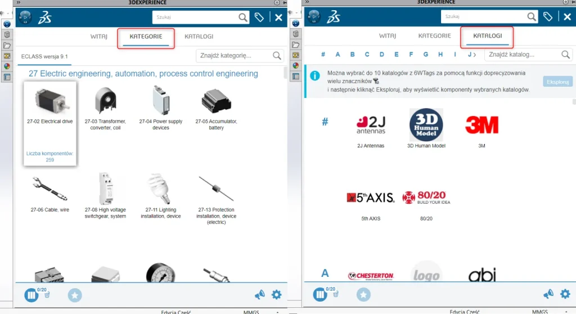Viewport: 576px width, 314px height.
Task: Empty basket trash icon in left panel
Action: 47,295
